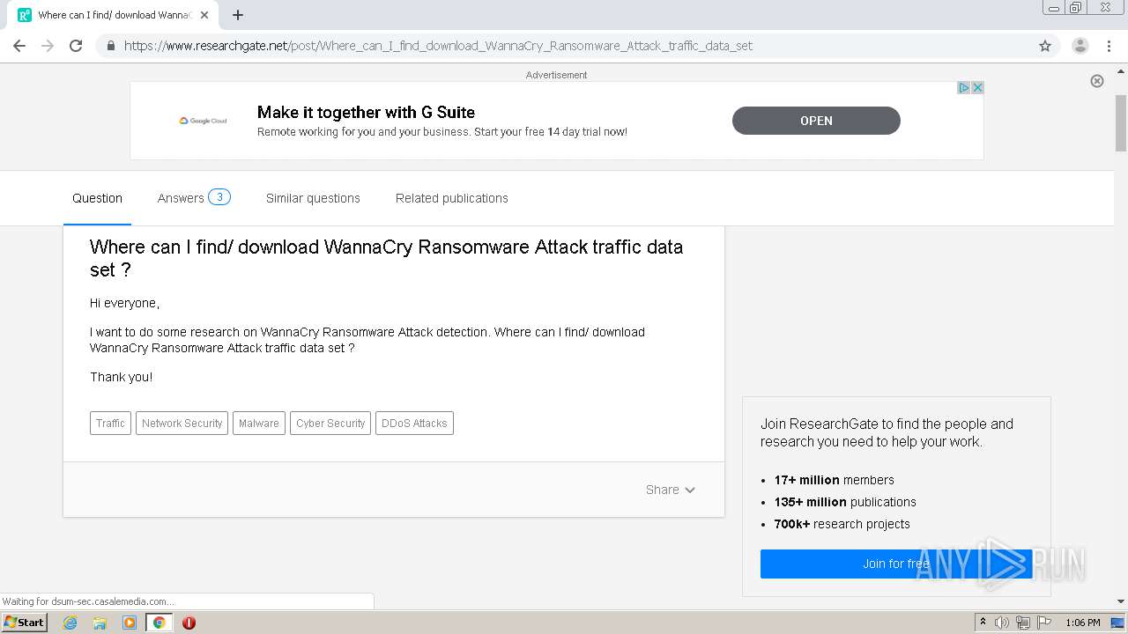Click the red Opera taskbar icon
This screenshot has width=1128, height=634.
[189, 623]
